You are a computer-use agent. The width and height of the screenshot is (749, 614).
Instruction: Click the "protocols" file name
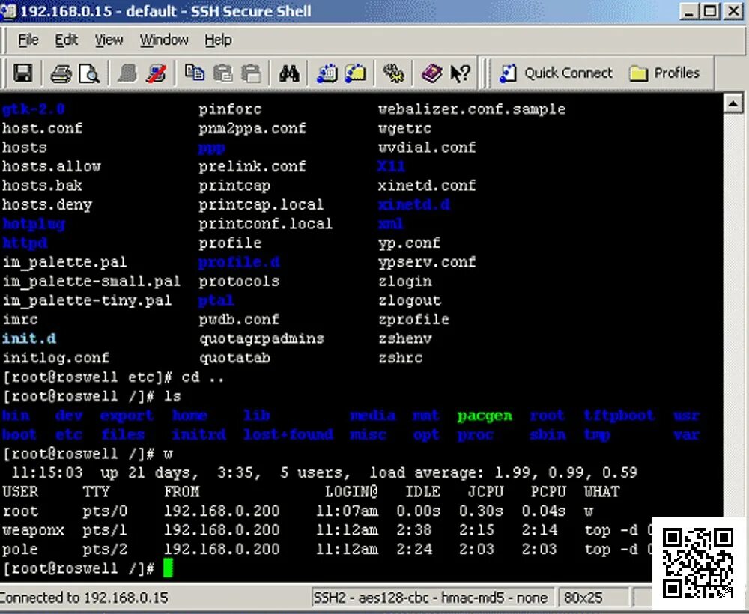[x=240, y=282]
